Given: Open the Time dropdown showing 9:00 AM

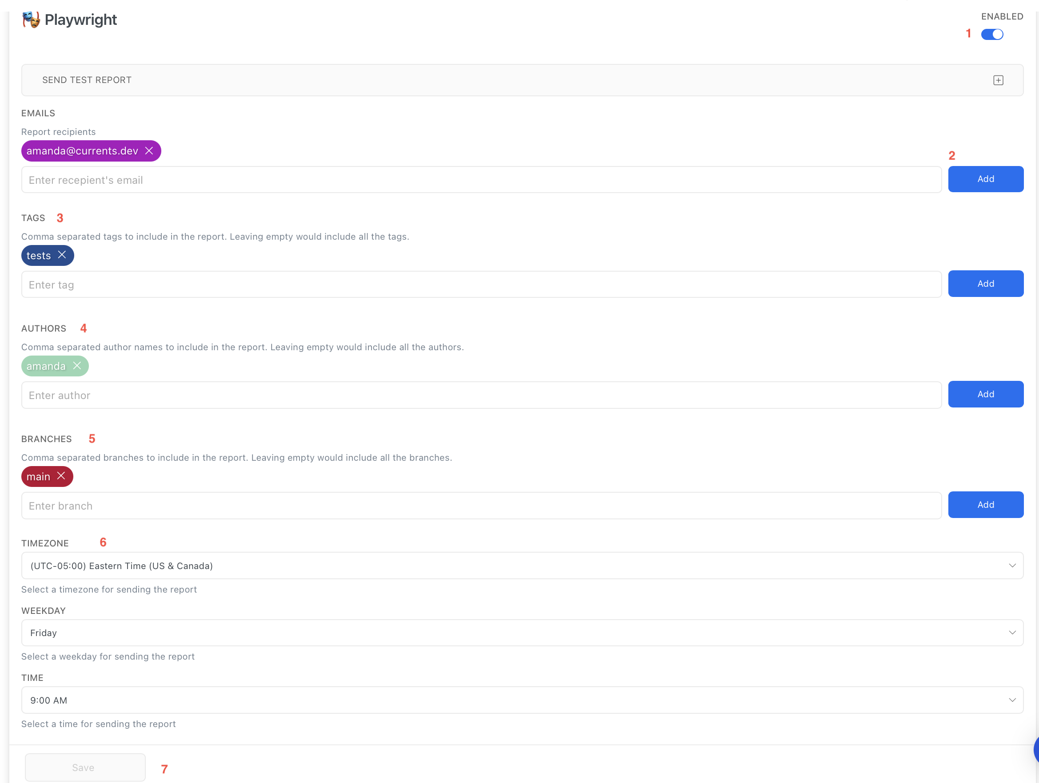Looking at the screenshot, I should 521,700.
